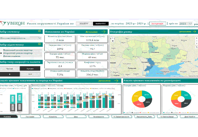The width and height of the screenshot is (198, 137).
Task: Click the Медіана ціни об'єкт 49 тис. card
Action: point(92,56)
